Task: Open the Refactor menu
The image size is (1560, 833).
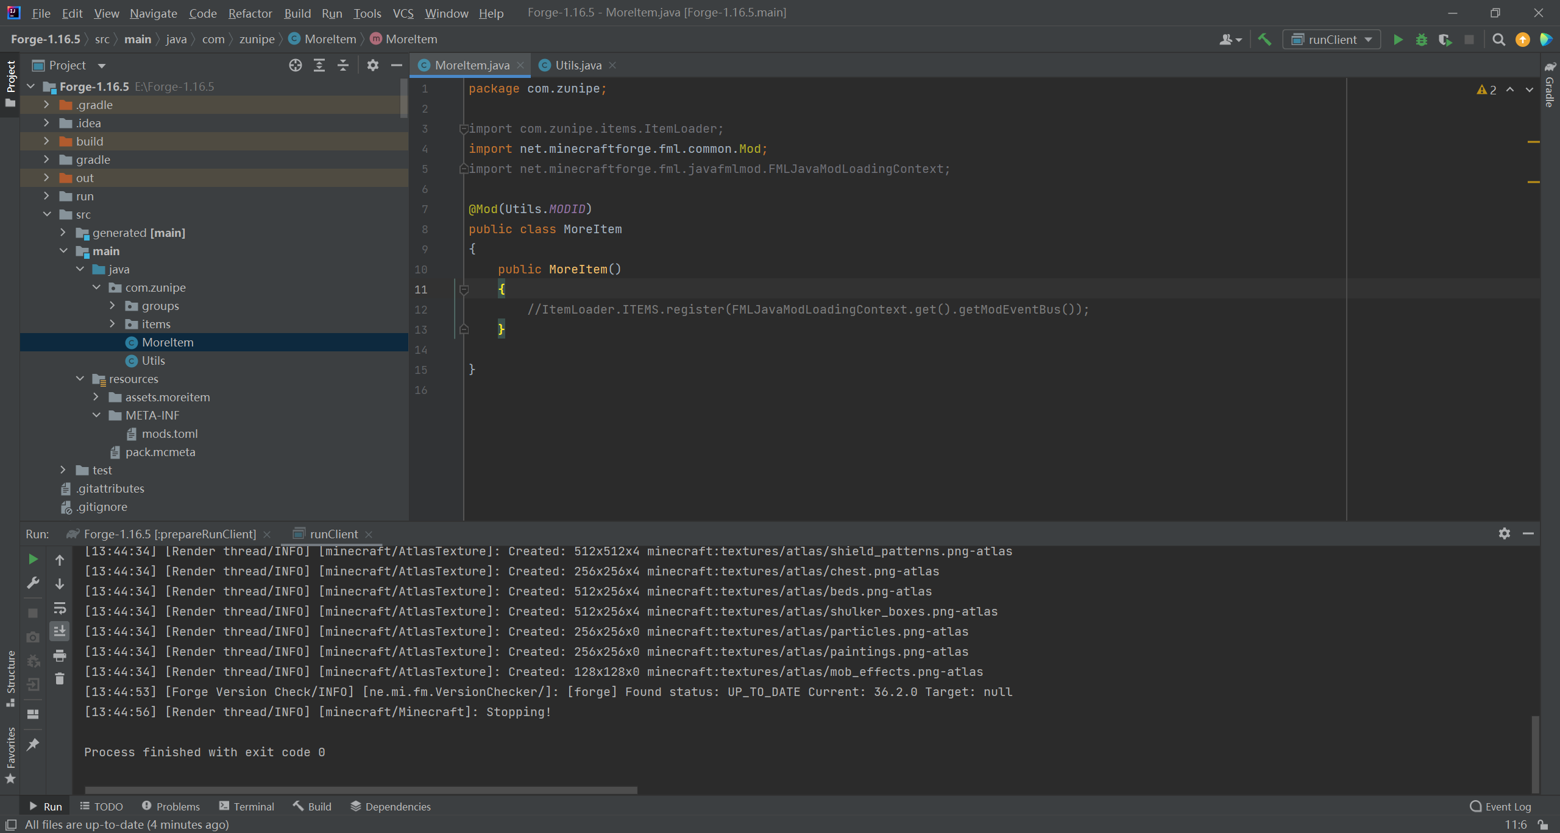Action: click(x=250, y=13)
